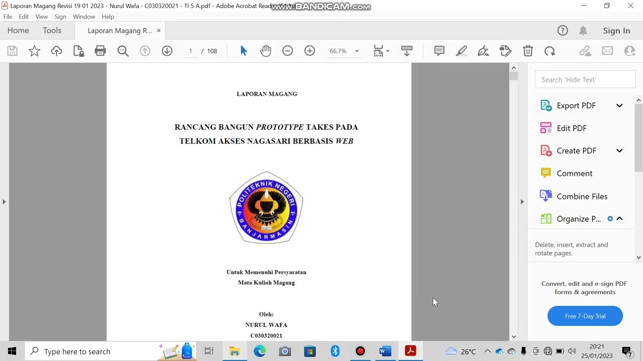Open the File menu

click(x=8, y=17)
